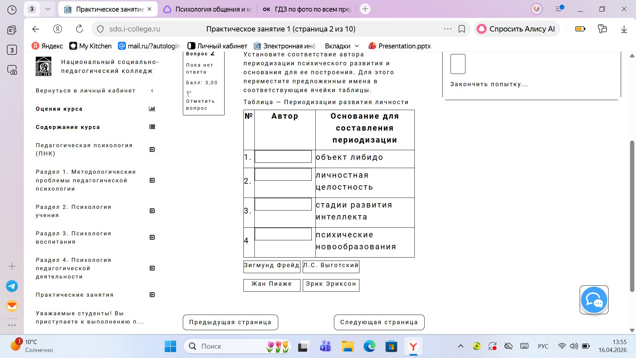Click Закончить попытку link
The height and width of the screenshot is (358, 636).
coord(489,84)
